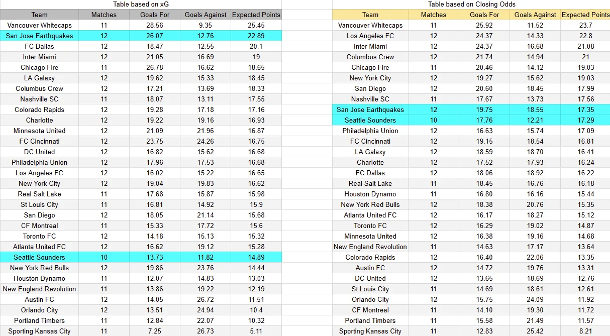
Task: Click Expected Points header in Closing Odds table
Action: 585,15
